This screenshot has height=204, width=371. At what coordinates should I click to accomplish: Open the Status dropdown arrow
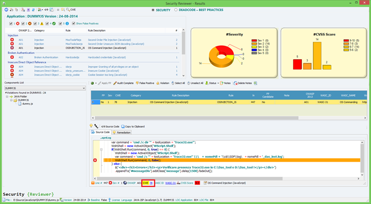218,83
